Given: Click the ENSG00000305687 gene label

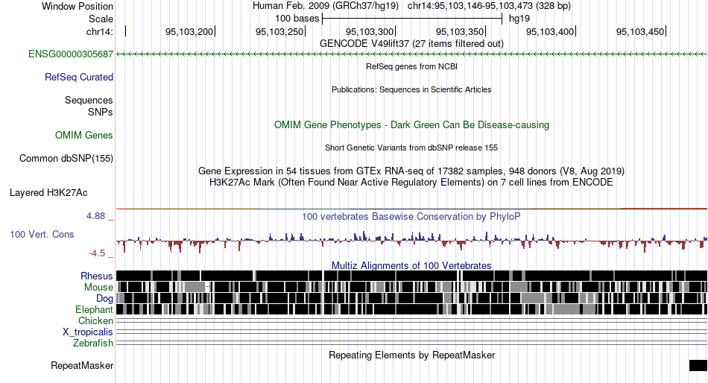Looking at the screenshot, I should 71,54.
